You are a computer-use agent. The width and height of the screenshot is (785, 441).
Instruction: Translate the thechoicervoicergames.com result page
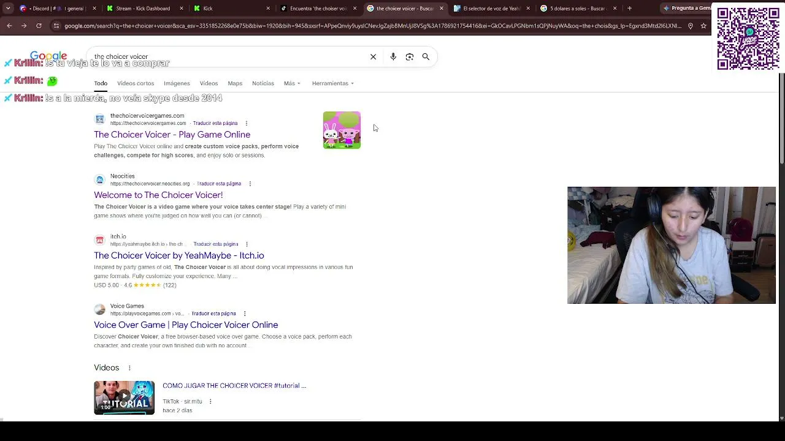click(x=215, y=123)
